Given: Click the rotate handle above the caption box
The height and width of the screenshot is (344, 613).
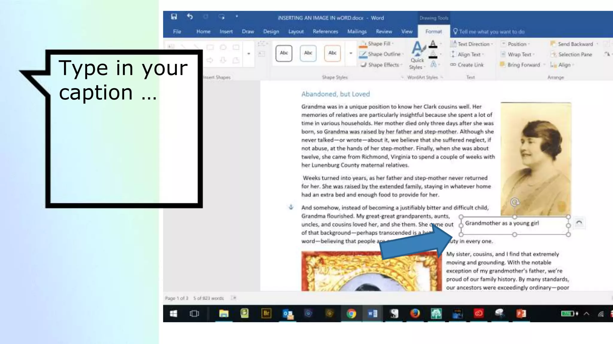Looking at the screenshot, I should (x=515, y=202).
